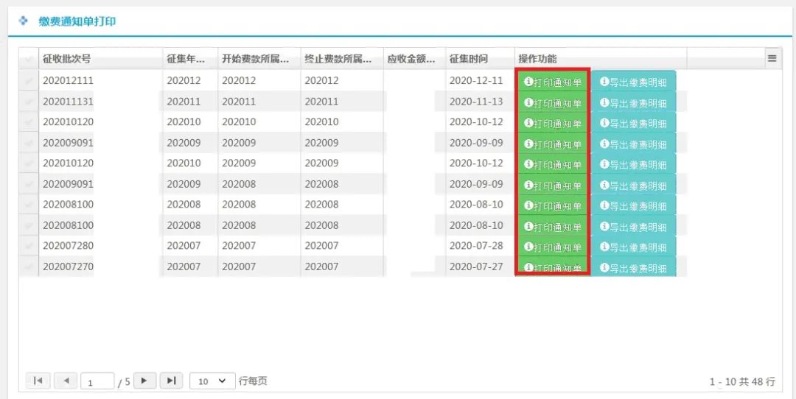The image size is (796, 399).
Task: Toggle the select-all checkbox in header
Action: [29, 59]
